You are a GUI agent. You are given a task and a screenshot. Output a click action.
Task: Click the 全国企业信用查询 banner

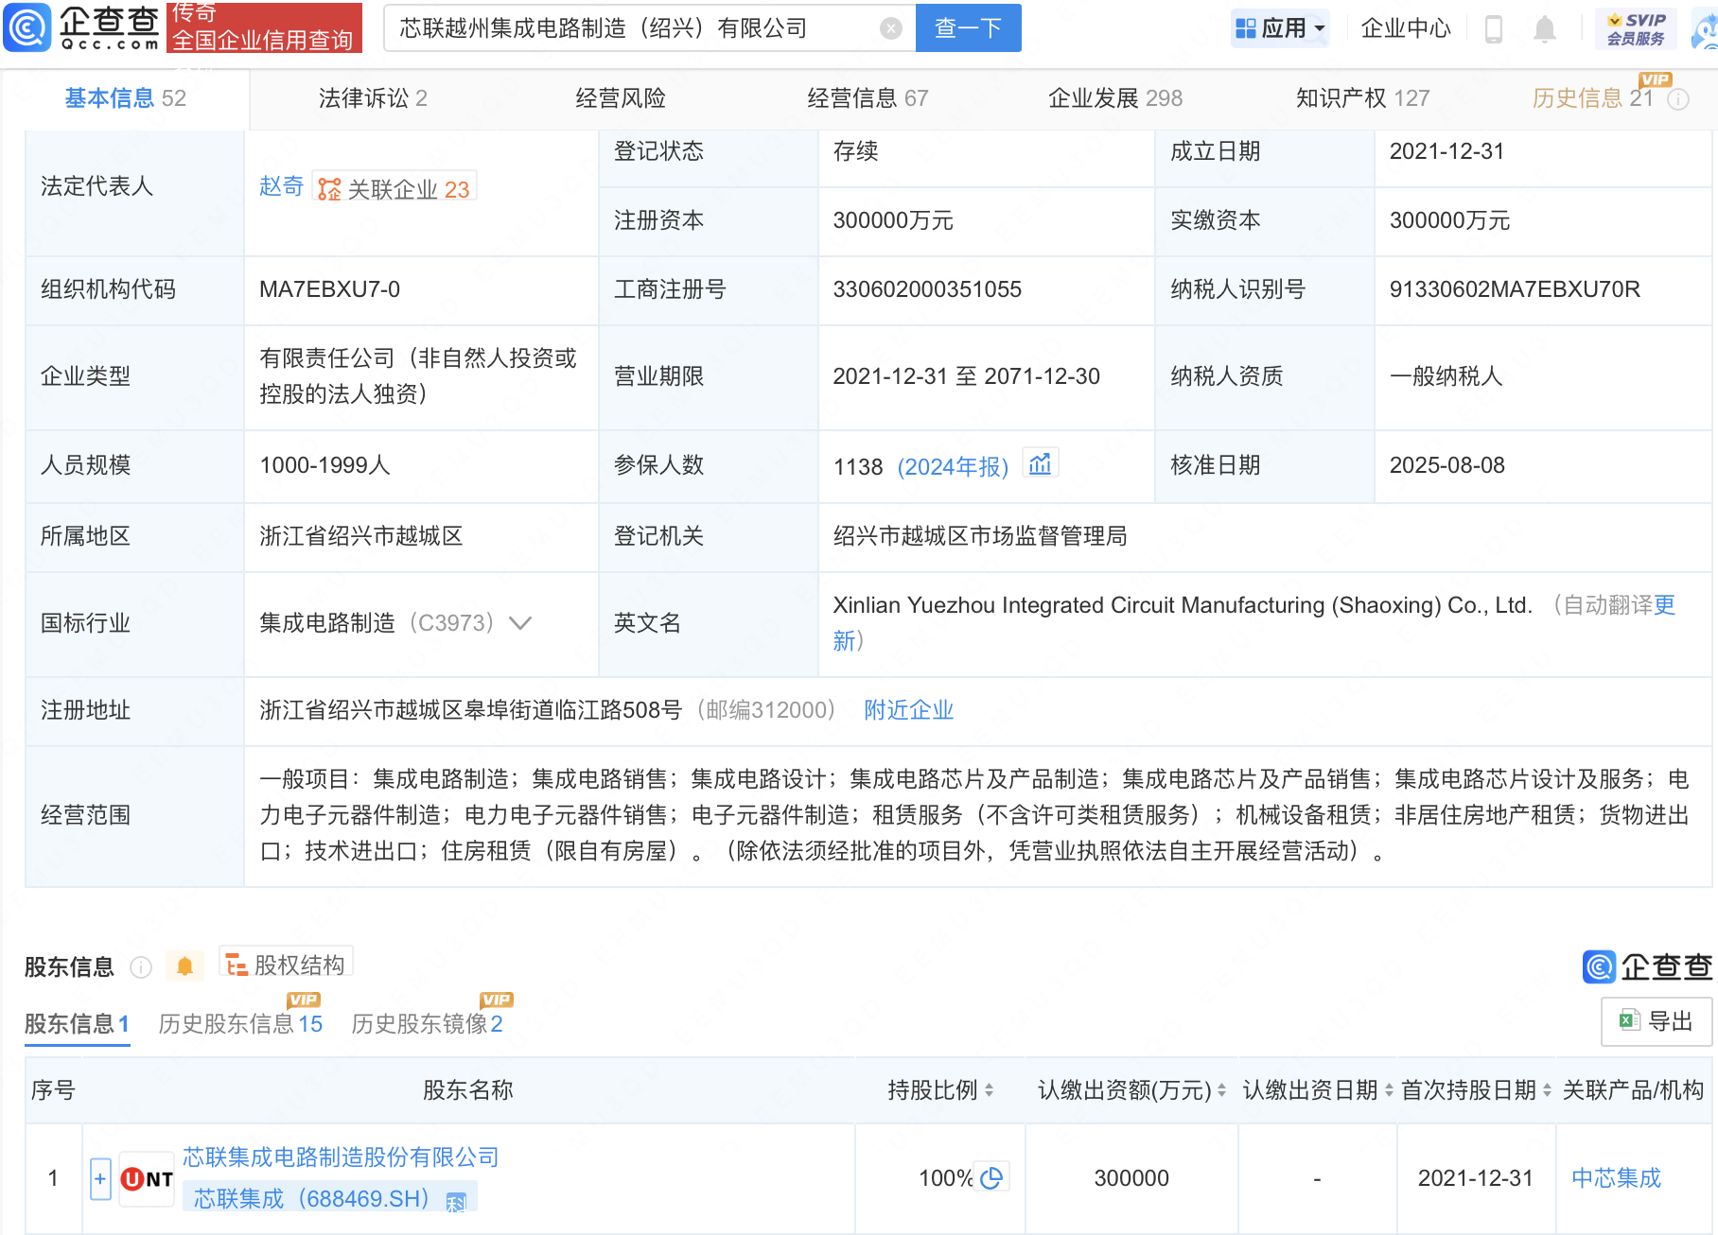click(x=264, y=27)
